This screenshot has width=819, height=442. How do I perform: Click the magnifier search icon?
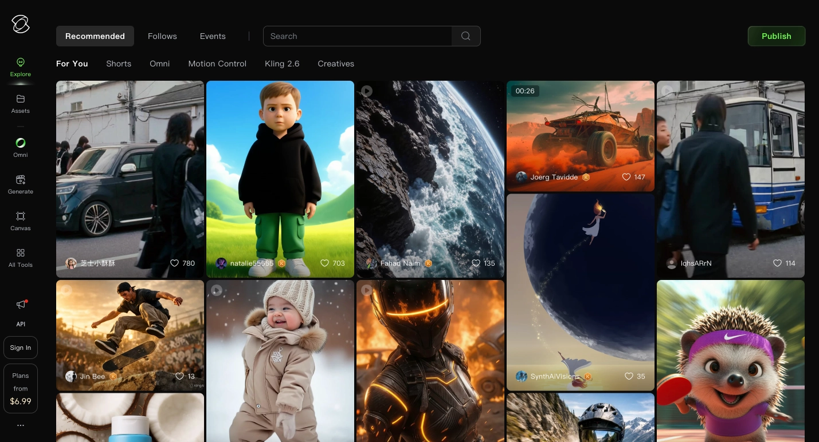(466, 36)
